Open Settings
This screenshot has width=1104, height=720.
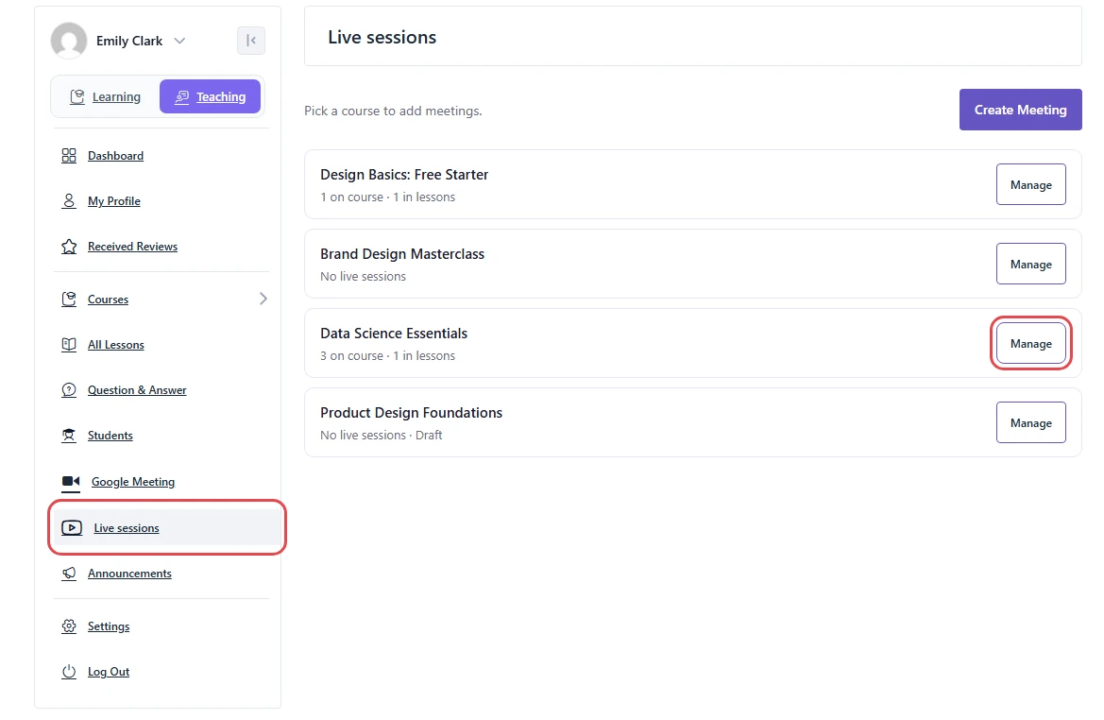(109, 626)
